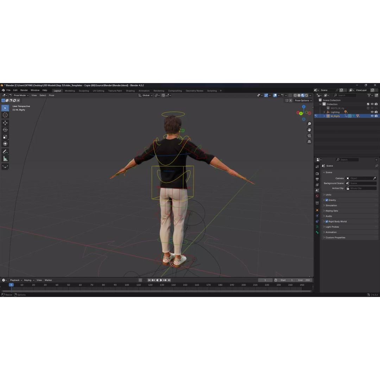The height and width of the screenshot is (380, 380).
Task: Select the Rotate tool
Action: pyautogui.click(x=5, y=130)
